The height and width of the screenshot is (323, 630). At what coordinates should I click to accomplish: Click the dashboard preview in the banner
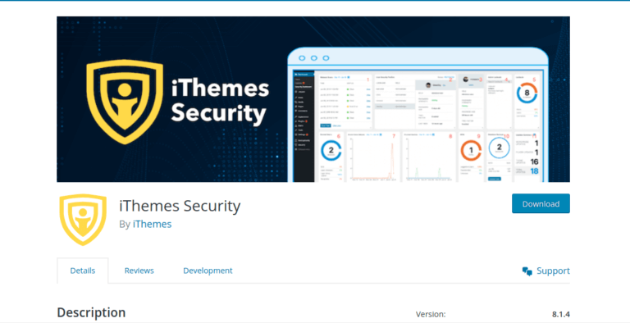point(418,116)
